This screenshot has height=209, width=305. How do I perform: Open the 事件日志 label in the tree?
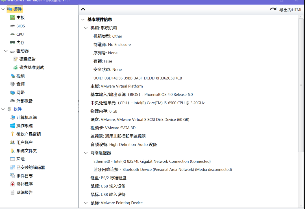pos(25,176)
